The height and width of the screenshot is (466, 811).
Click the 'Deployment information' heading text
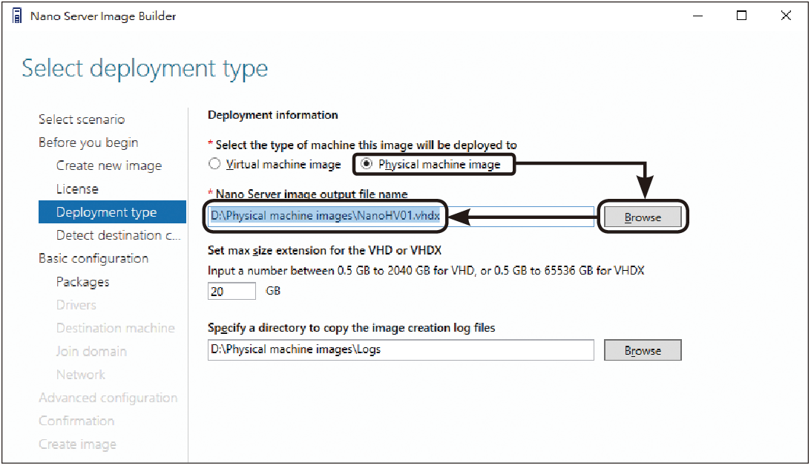pyautogui.click(x=272, y=115)
